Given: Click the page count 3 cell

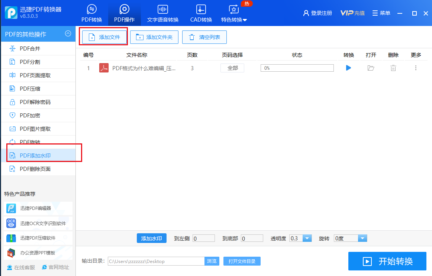Looking at the screenshot, I should pos(192,68).
